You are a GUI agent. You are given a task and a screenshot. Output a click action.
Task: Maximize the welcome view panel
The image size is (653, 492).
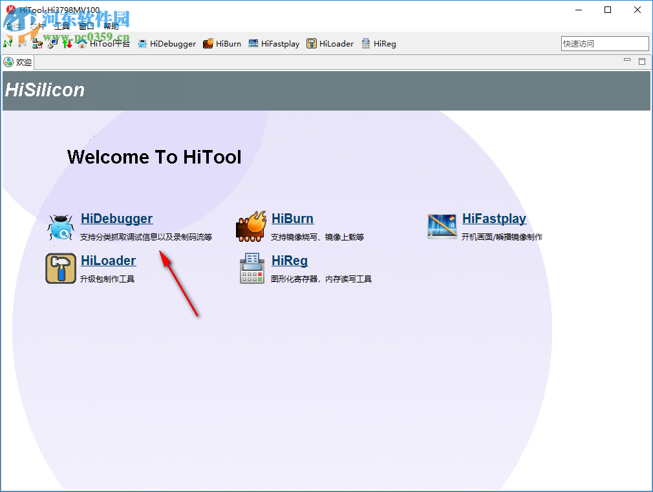point(642,61)
